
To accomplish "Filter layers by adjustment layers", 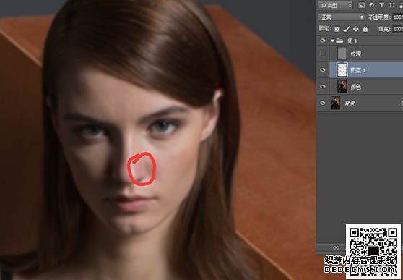I will click(372, 5).
